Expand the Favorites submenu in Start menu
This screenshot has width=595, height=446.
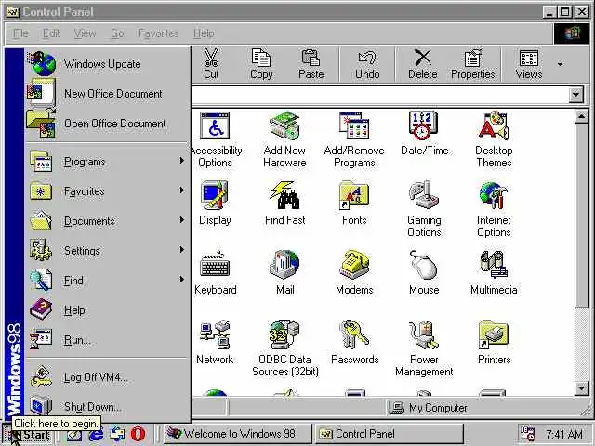[107, 191]
